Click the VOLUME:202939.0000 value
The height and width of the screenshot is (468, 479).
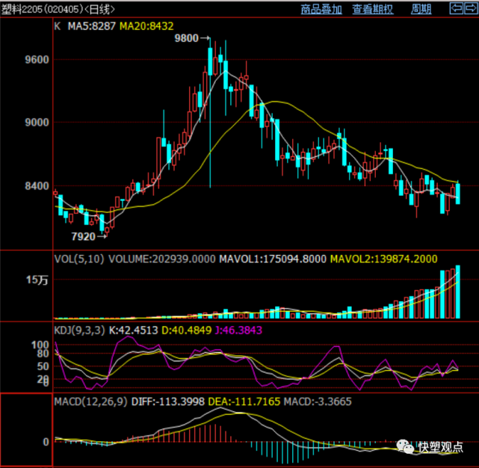click(x=162, y=259)
